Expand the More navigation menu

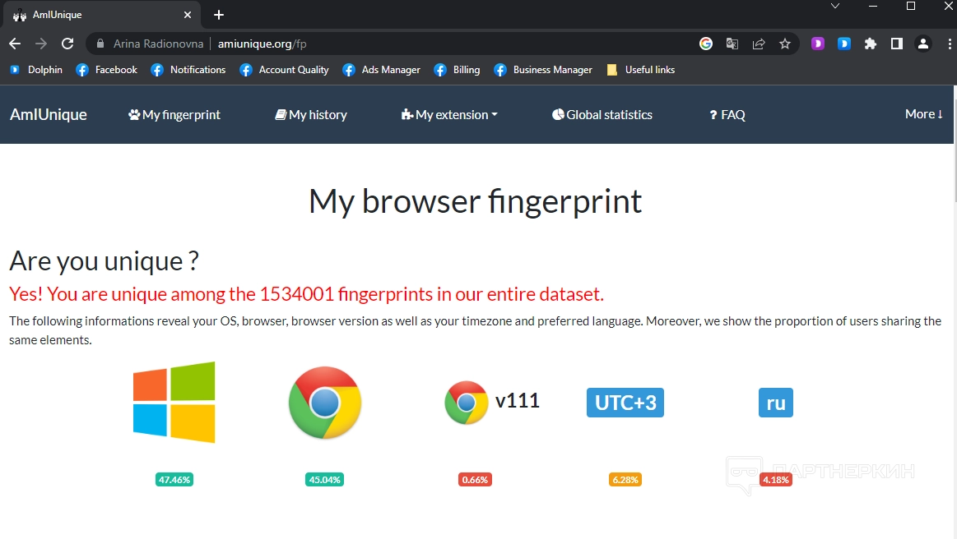(x=923, y=114)
